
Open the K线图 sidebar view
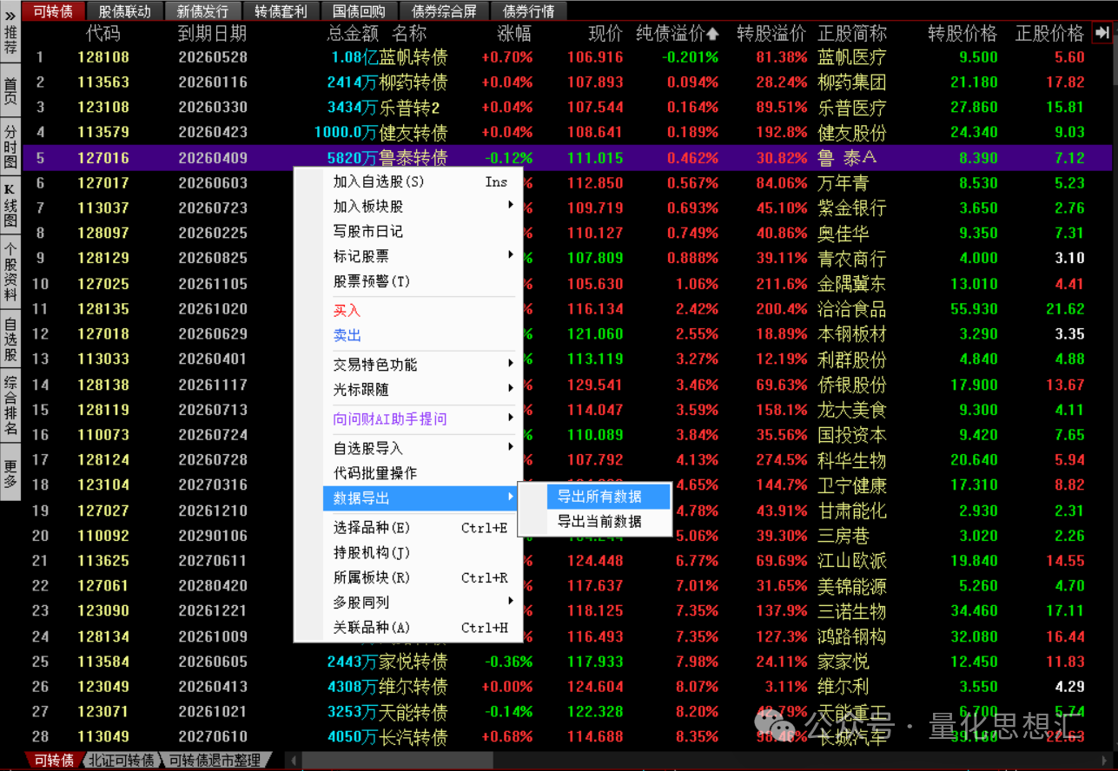point(10,206)
